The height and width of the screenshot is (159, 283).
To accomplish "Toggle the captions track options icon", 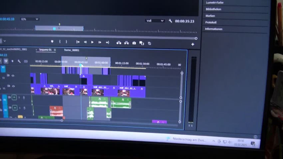I will tap(26, 61).
